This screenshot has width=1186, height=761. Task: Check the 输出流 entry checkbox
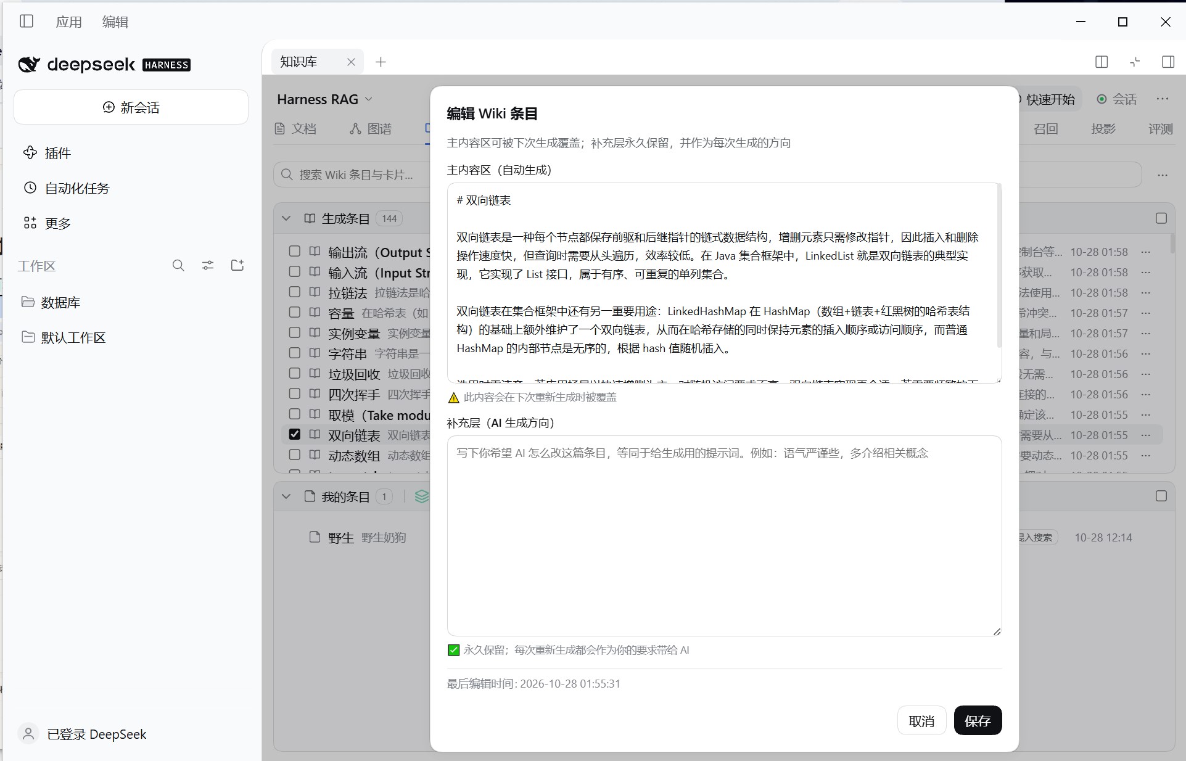coord(295,252)
